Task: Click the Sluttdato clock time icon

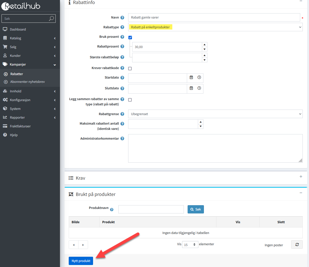Action: [199, 88]
